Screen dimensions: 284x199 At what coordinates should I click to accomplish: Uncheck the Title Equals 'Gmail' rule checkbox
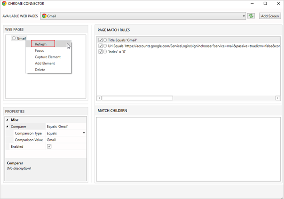click(100, 40)
